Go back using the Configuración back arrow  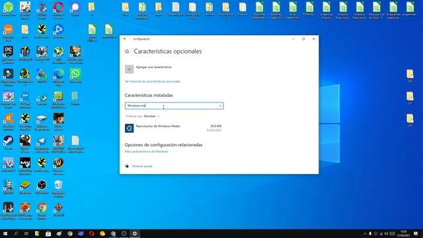125,39
